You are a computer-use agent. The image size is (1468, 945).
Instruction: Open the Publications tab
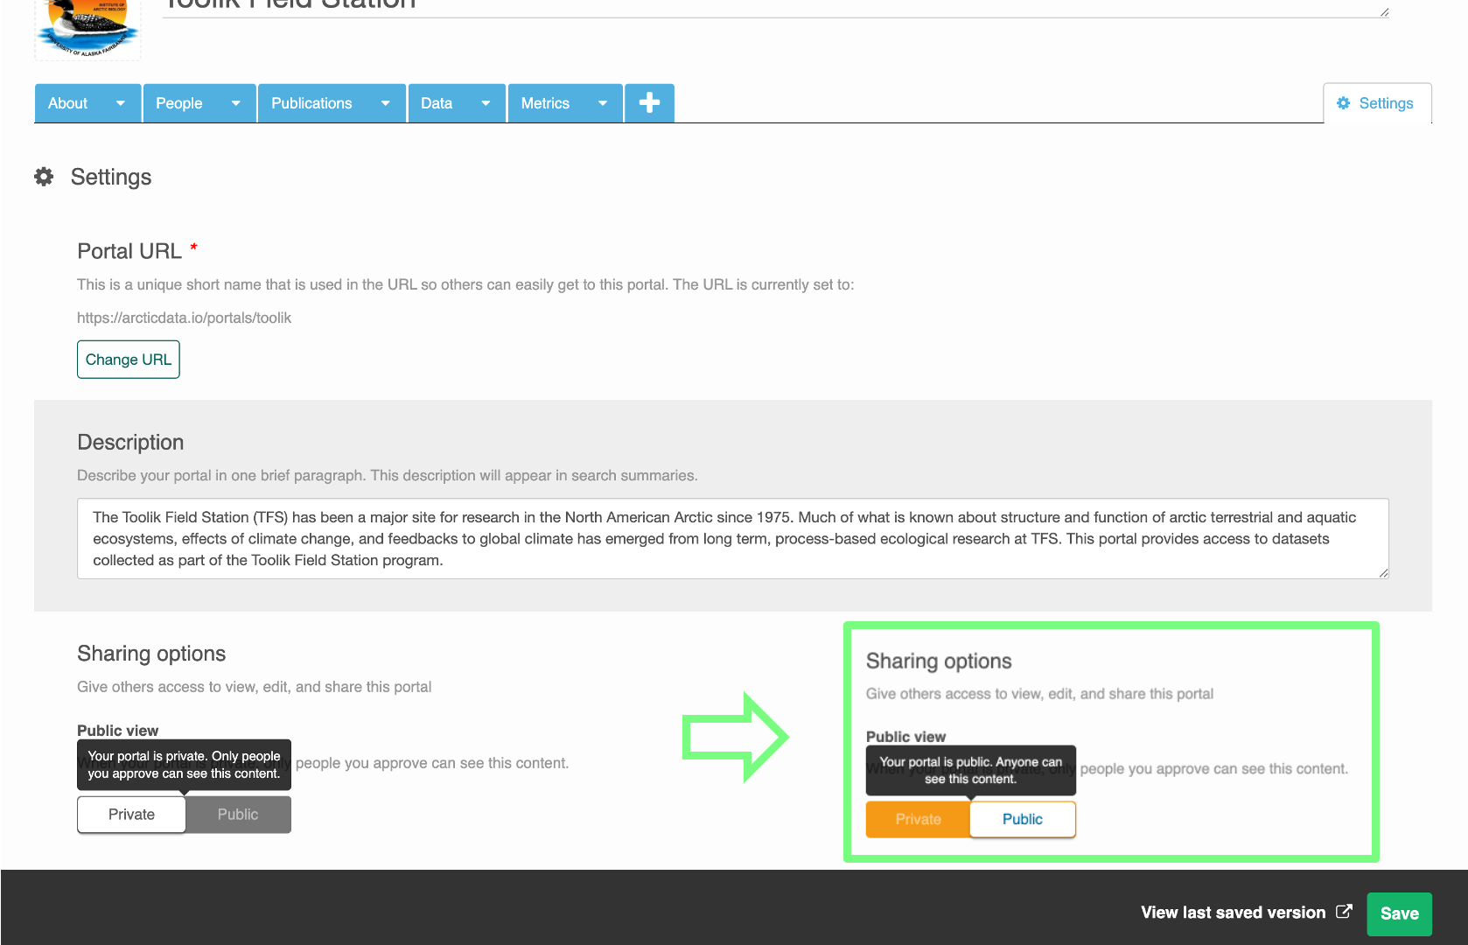click(x=311, y=103)
